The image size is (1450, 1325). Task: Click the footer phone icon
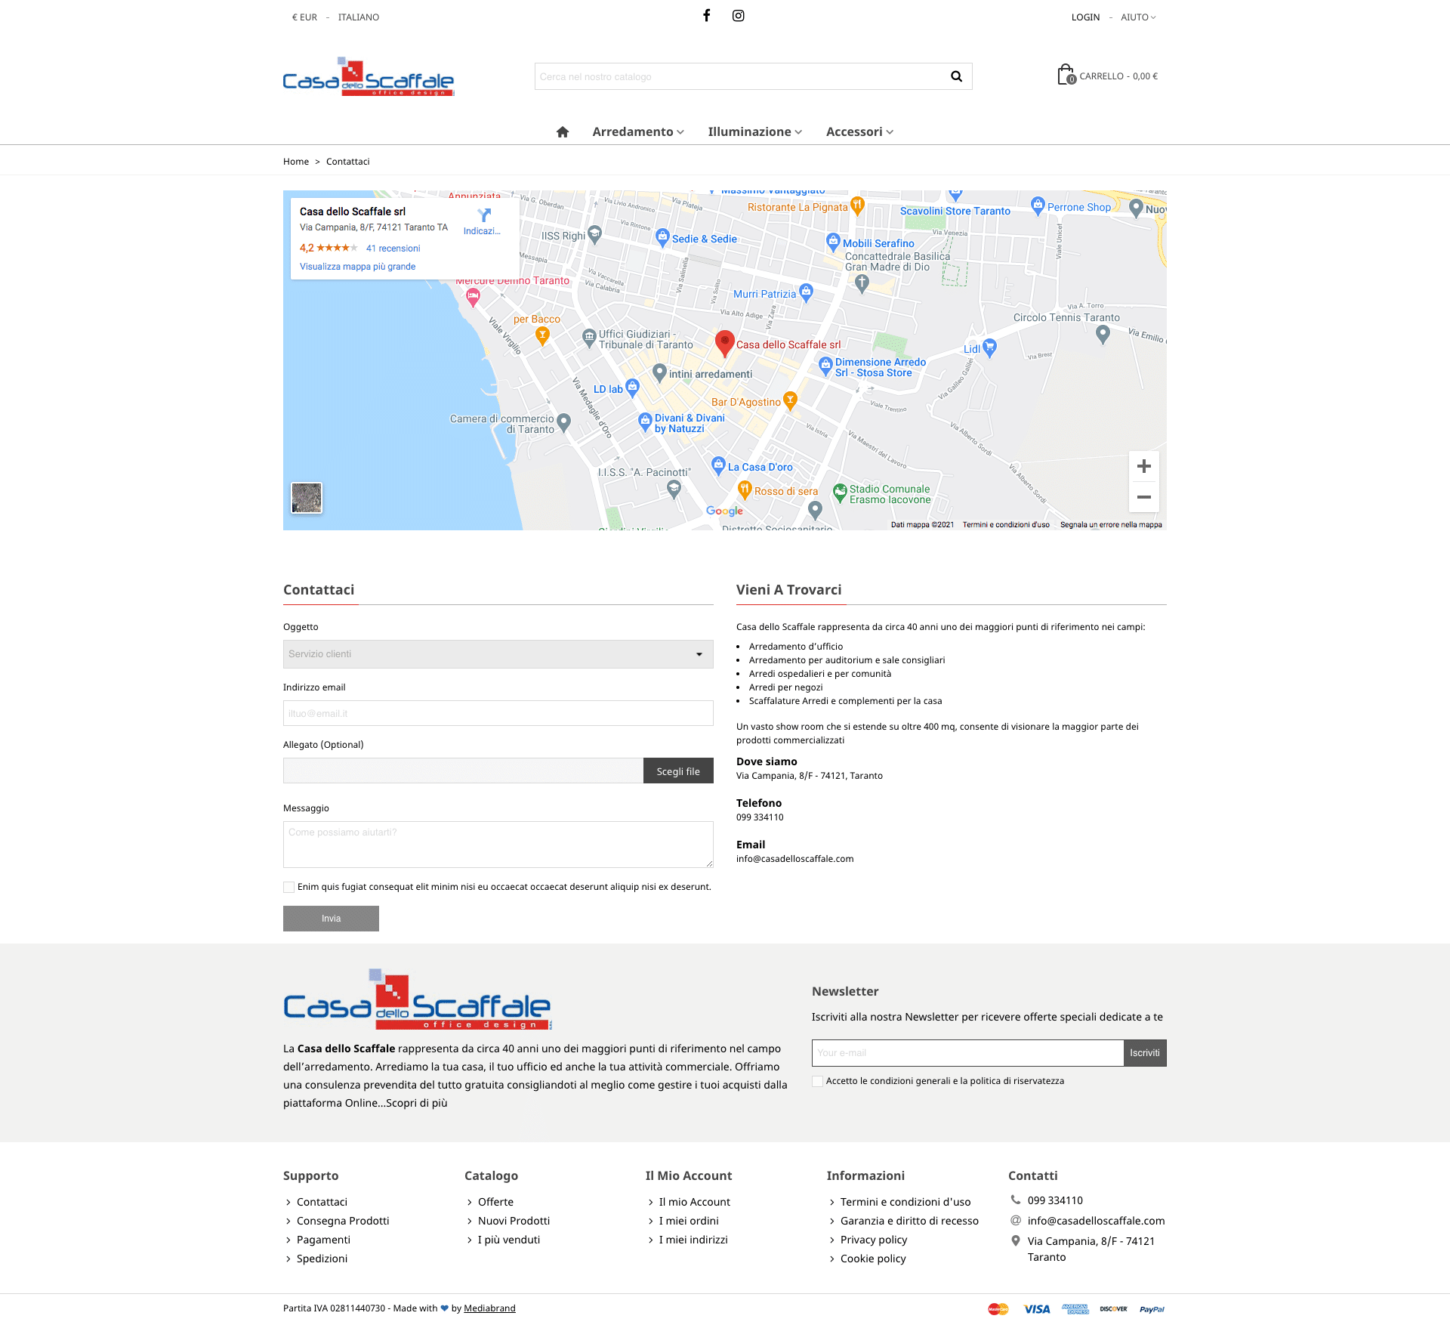[1016, 1200]
